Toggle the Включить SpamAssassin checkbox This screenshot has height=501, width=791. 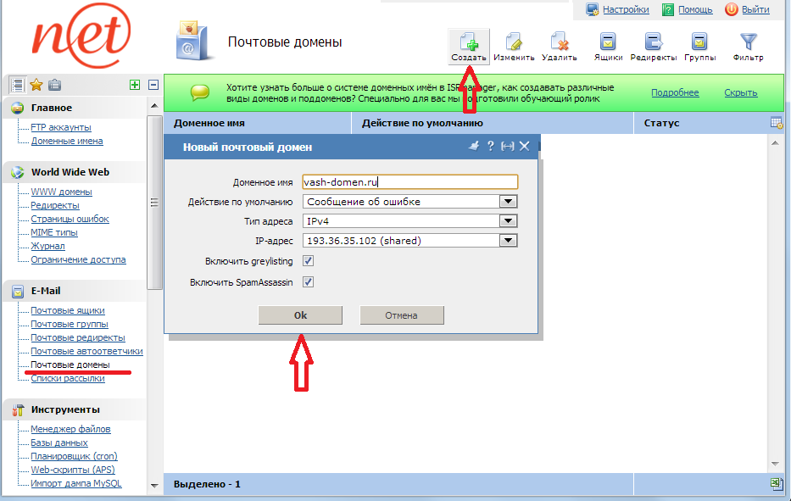point(309,282)
